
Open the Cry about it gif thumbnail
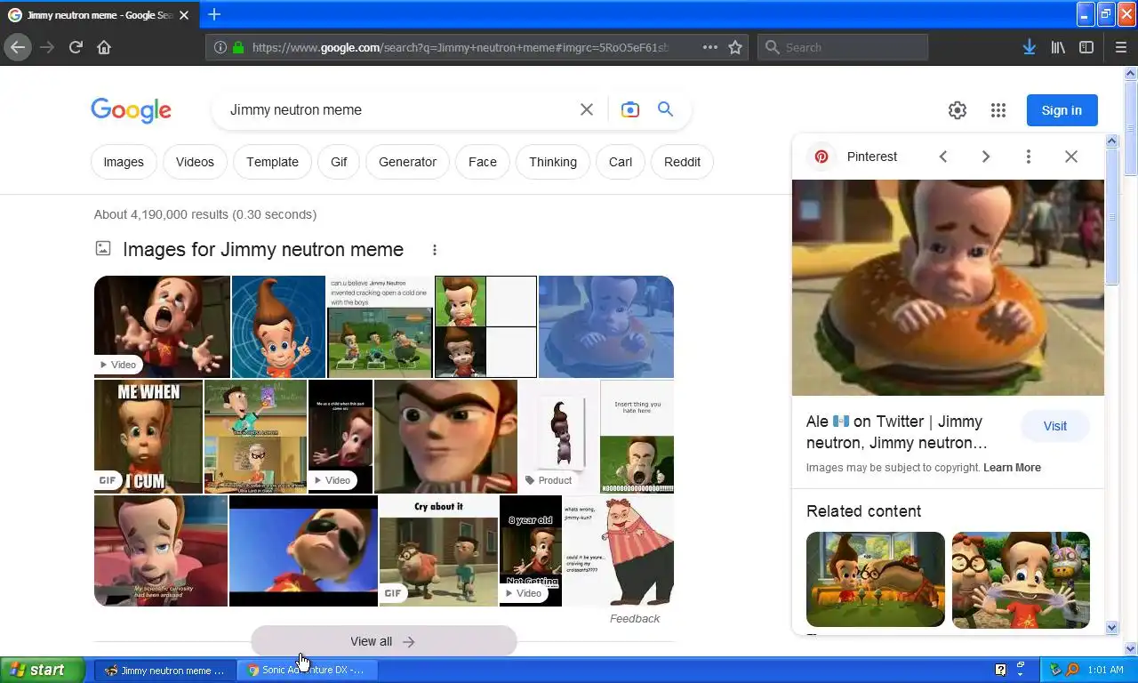tap(439, 550)
